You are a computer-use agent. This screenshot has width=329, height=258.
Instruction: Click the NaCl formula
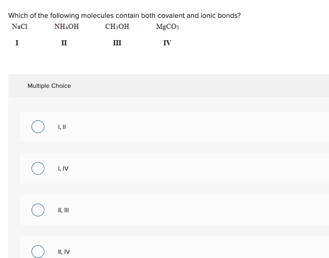tap(20, 26)
